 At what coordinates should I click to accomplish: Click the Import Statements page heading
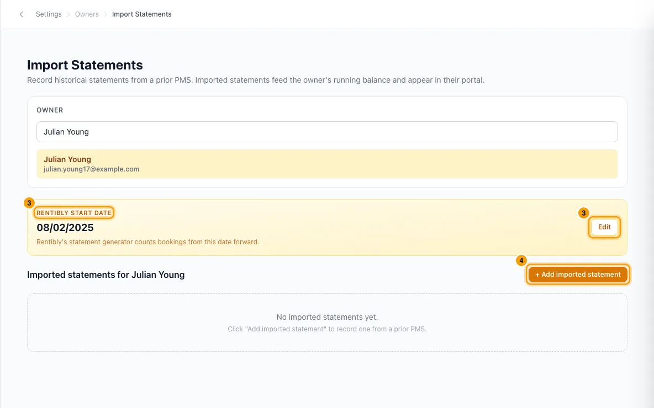pyautogui.click(x=85, y=65)
